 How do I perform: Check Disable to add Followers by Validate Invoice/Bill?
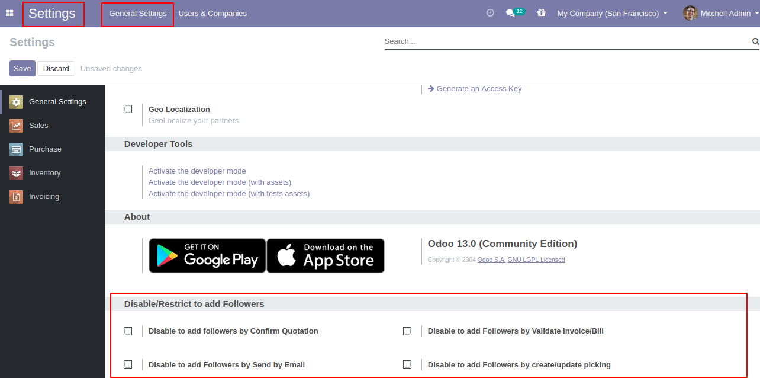tap(407, 331)
